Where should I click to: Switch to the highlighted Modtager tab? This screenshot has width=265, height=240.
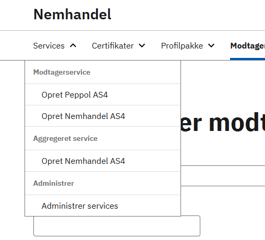point(248,46)
